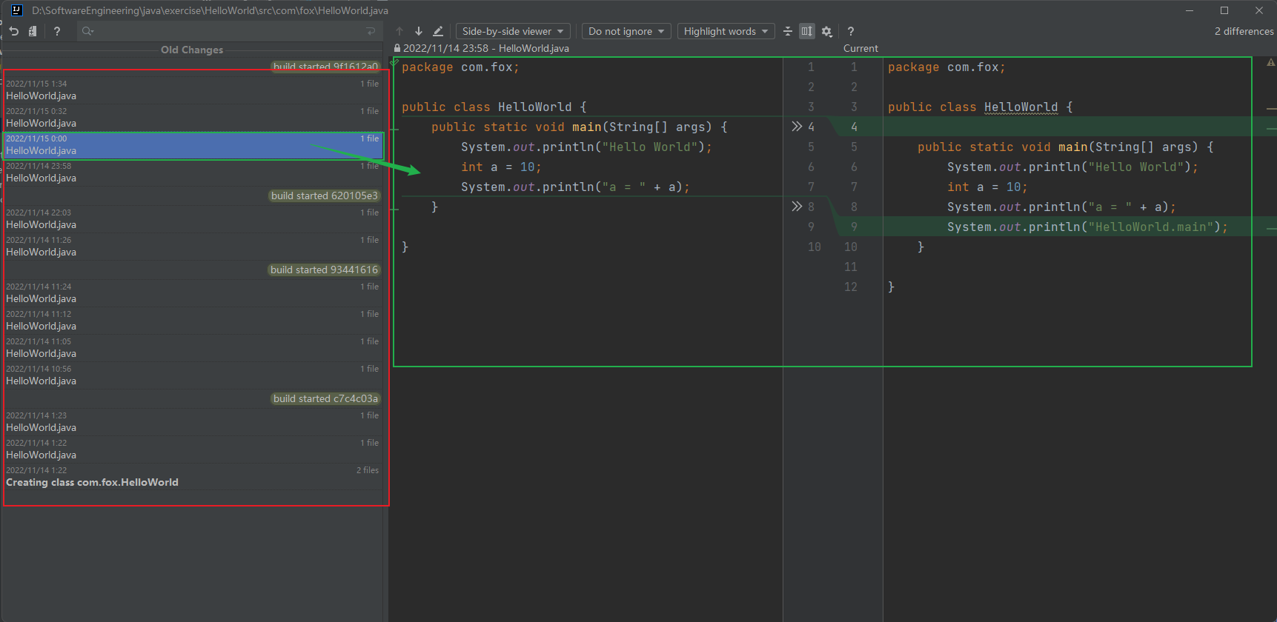Maximize the Local History window
Viewport: 1277px width, 622px height.
coord(1224,10)
